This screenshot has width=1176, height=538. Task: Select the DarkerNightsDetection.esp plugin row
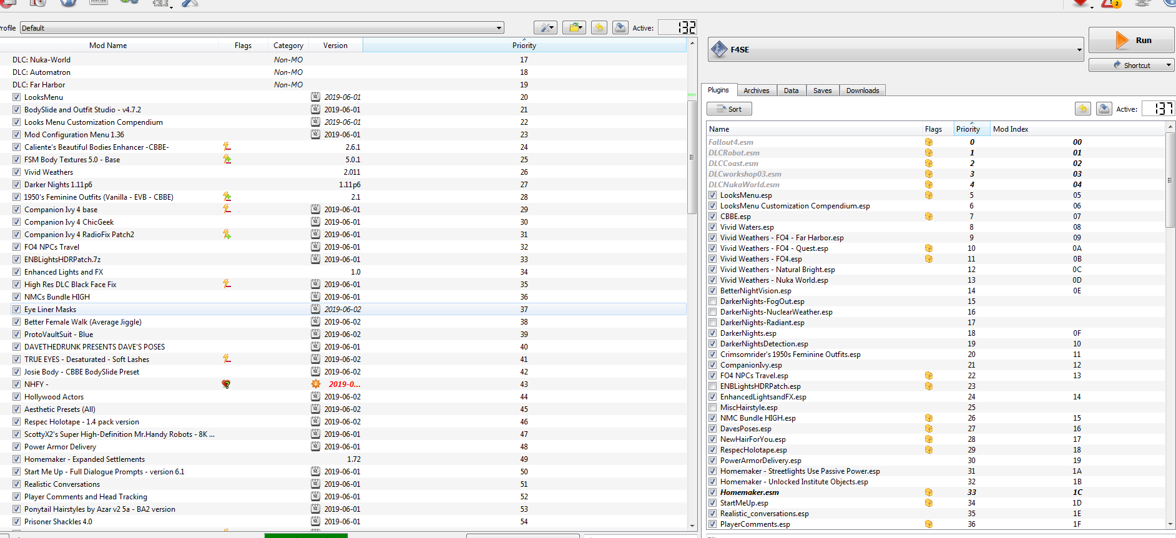(936, 344)
